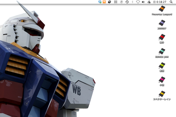The width and height of the screenshot is (176, 117).
Task: Open the Wi-Fi AirPort menu
Action: pos(138,2)
